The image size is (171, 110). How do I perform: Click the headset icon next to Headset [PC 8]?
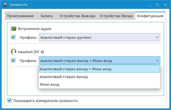(x=13, y=52)
